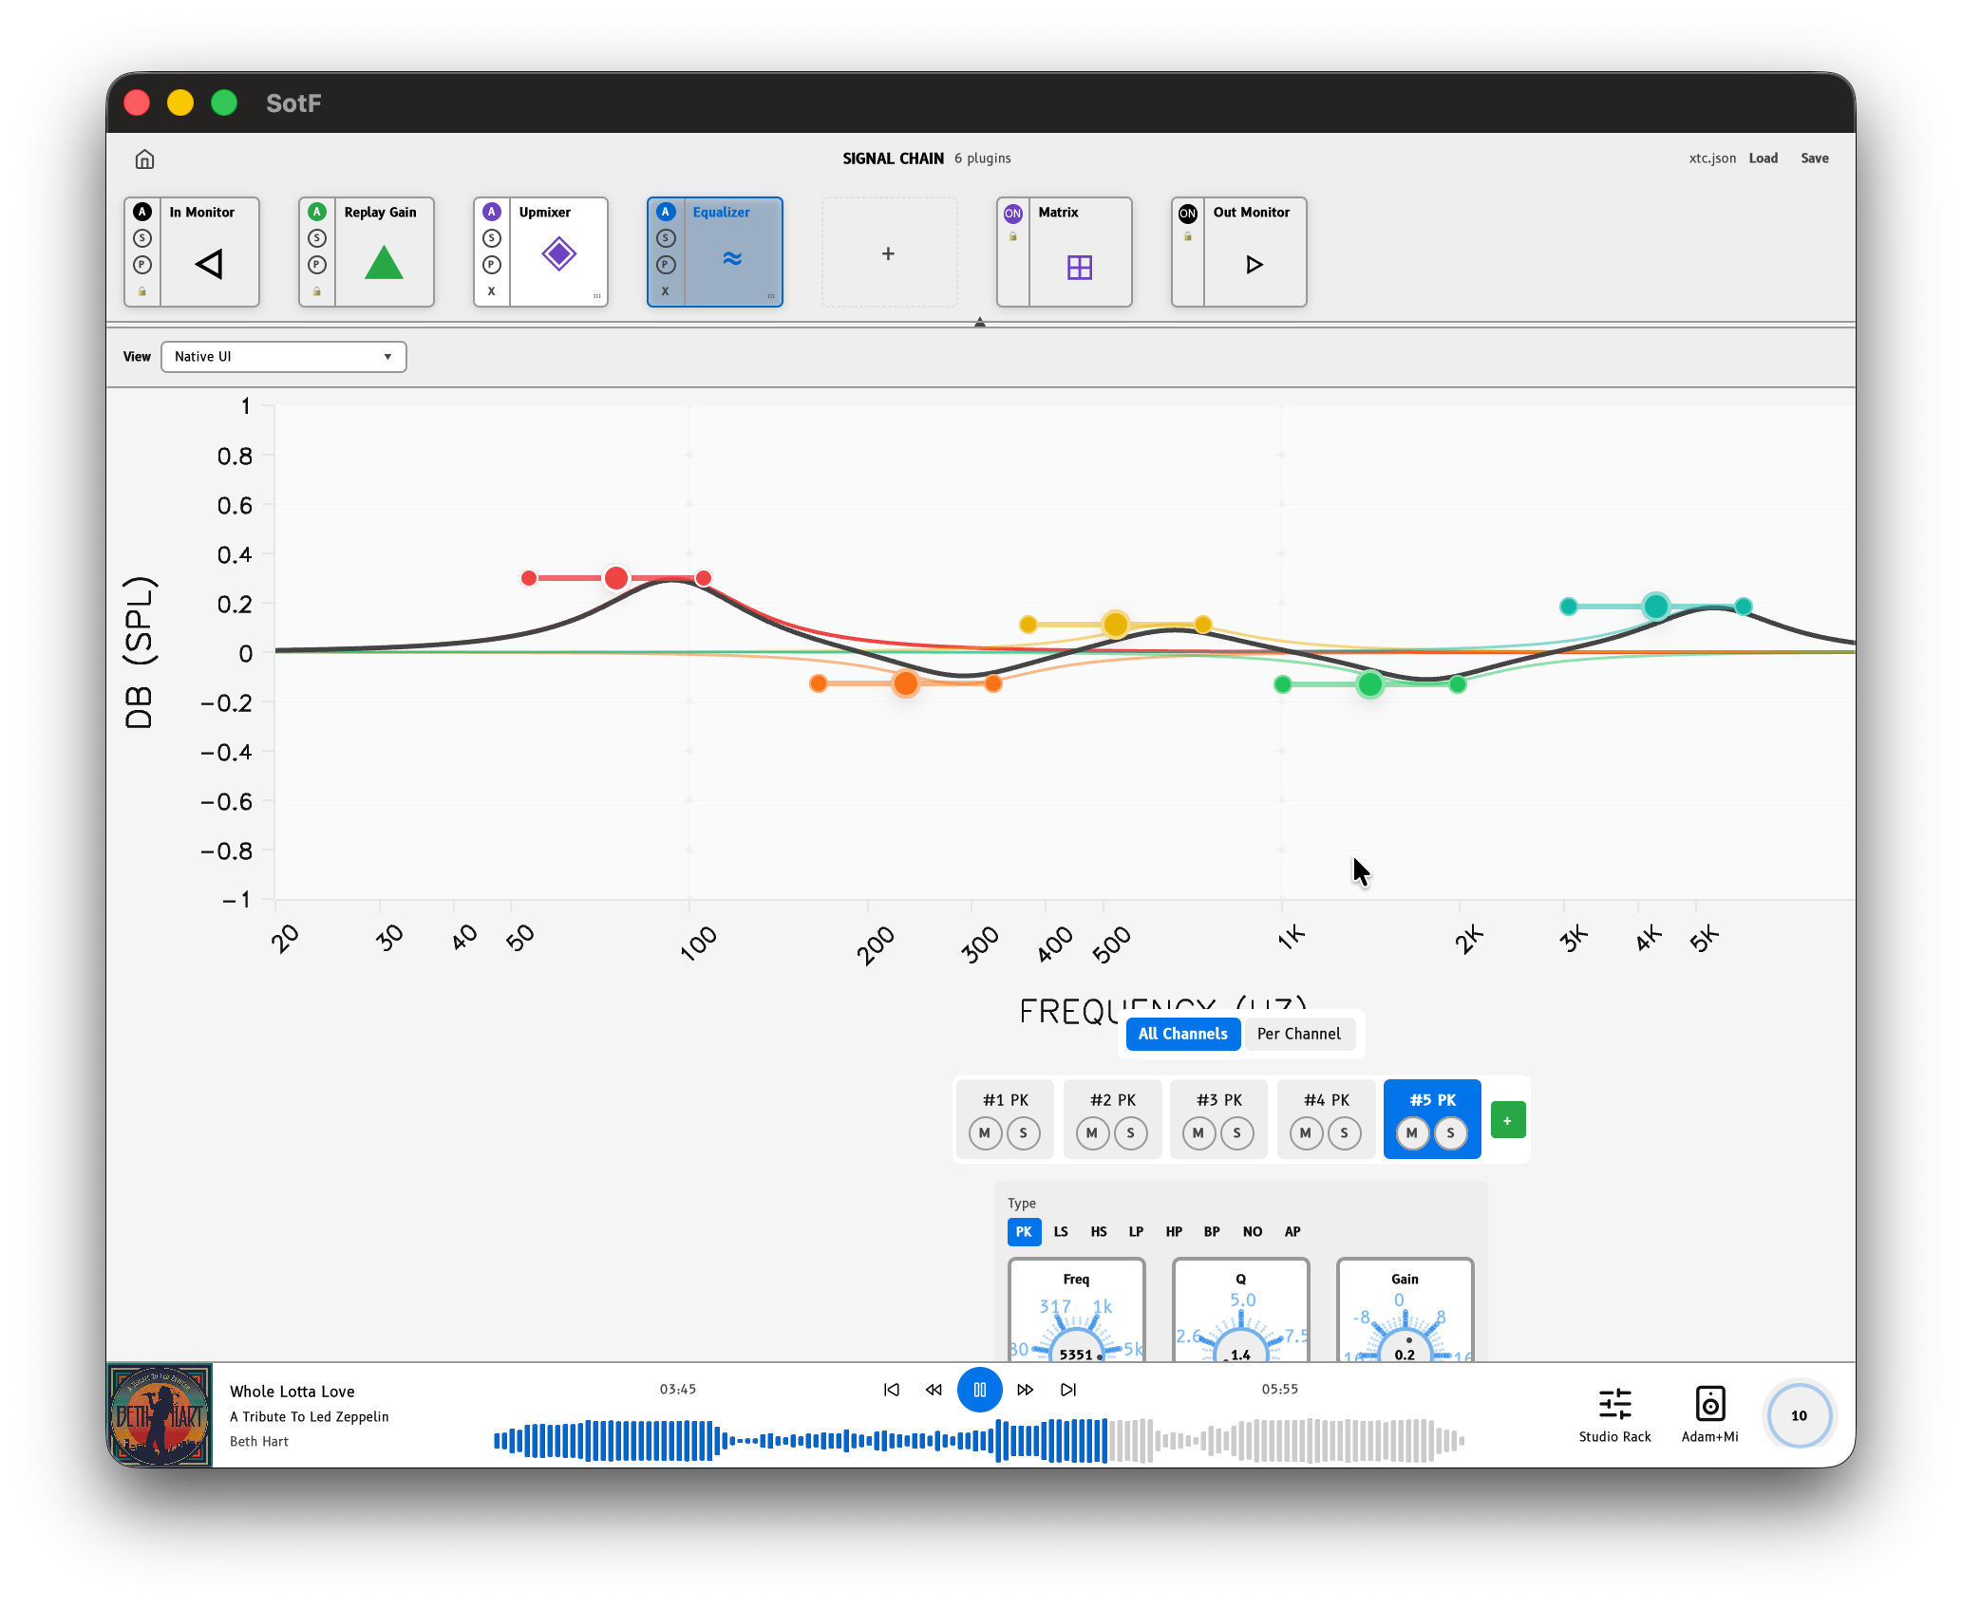This screenshot has width=1962, height=1608.
Task: Select band #3 PK
Action: coord(1219,1100)
